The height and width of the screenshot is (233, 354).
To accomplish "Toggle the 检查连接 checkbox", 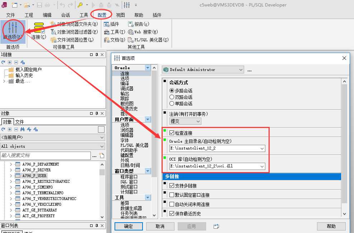I will click(172, 133).
